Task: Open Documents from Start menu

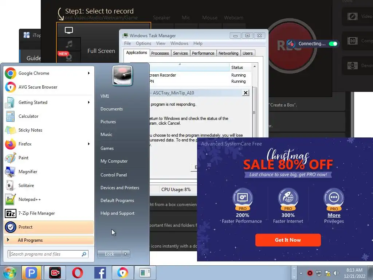Action: tap(111, 109)
